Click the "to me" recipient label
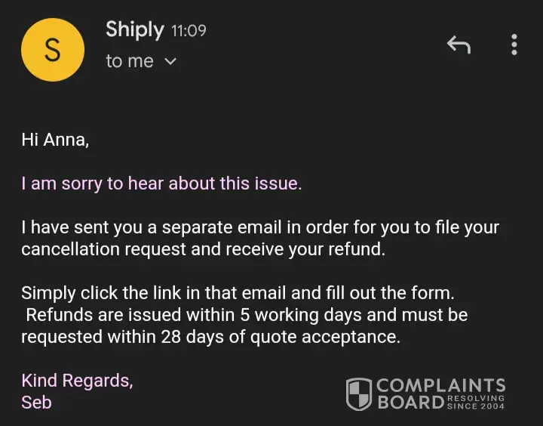543x426 pixels. coord(129,62)
